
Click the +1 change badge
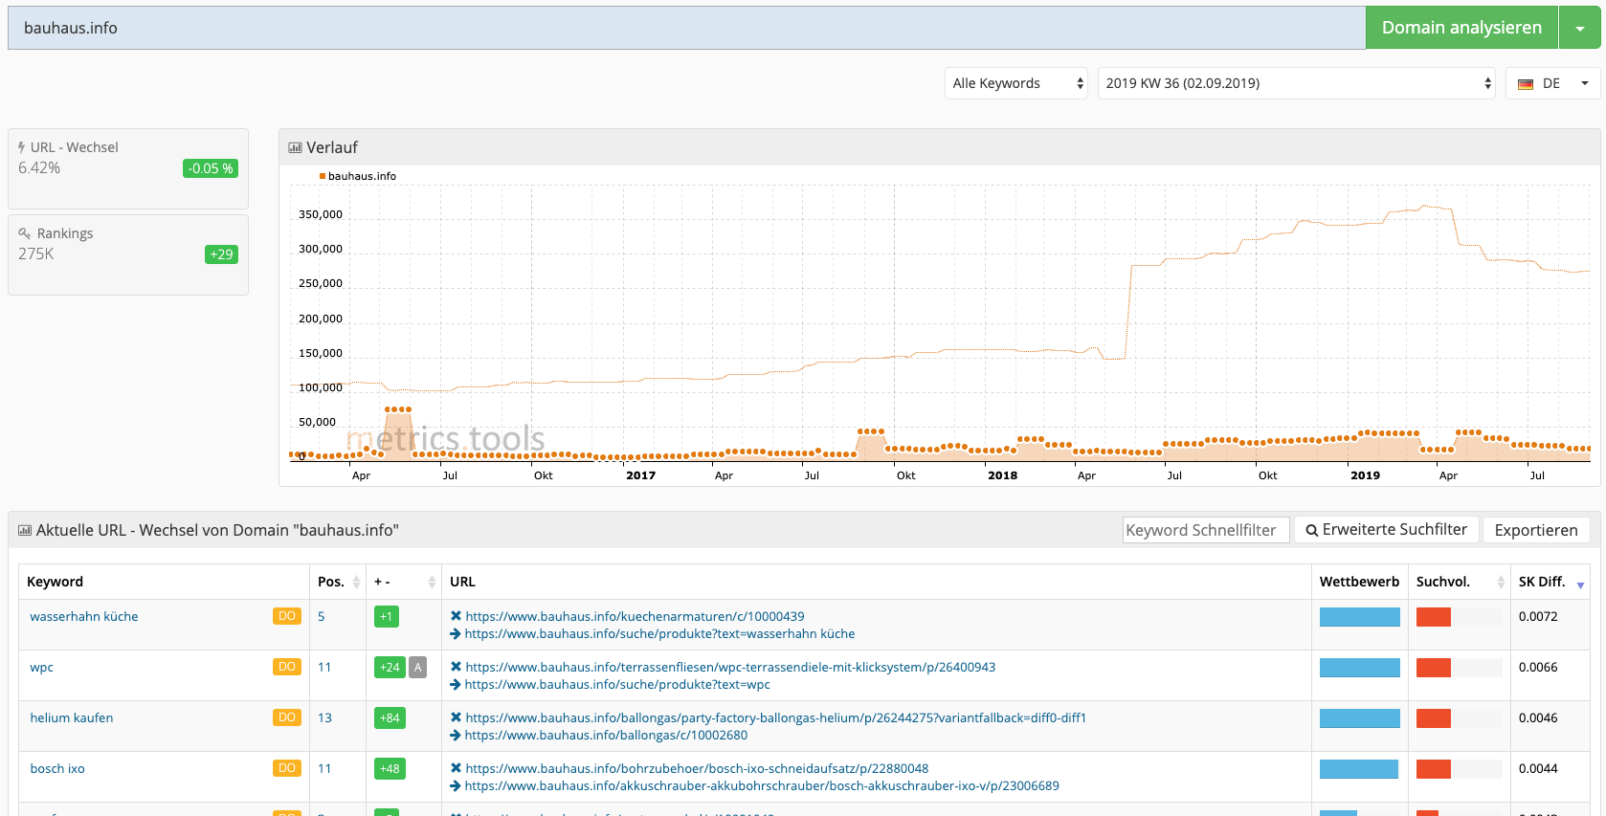pos(387,617)
